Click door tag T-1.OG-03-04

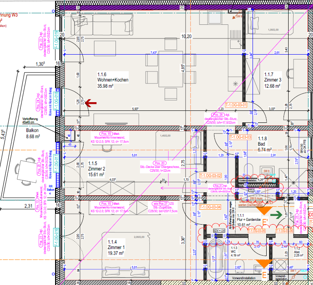(x=210, y=207)
